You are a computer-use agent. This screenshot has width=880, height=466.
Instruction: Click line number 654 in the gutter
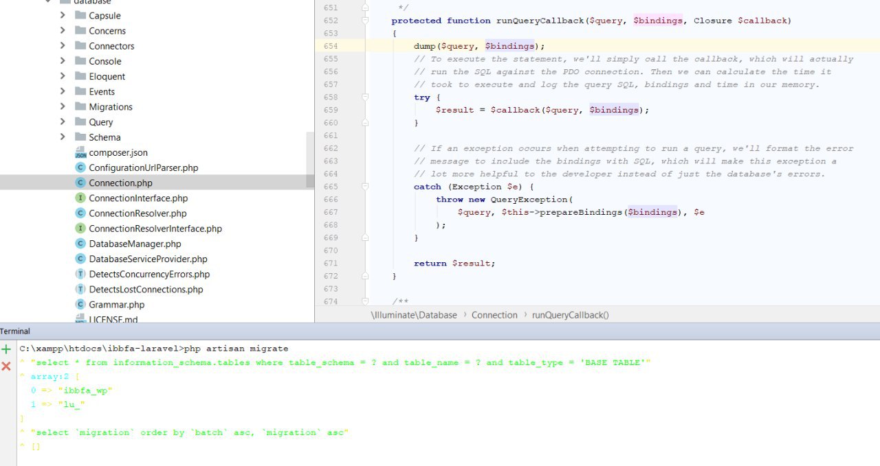pyautogui.click(x=331, y=46)
